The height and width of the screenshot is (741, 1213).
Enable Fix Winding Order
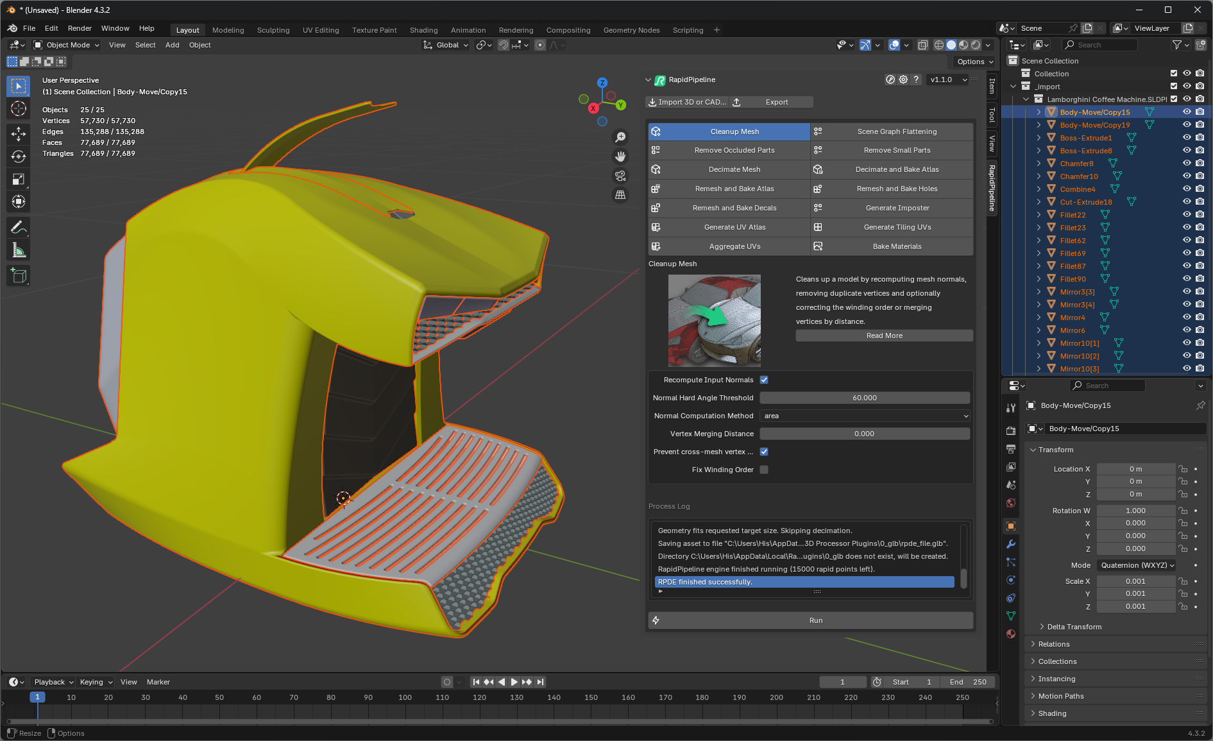[764, 469]
